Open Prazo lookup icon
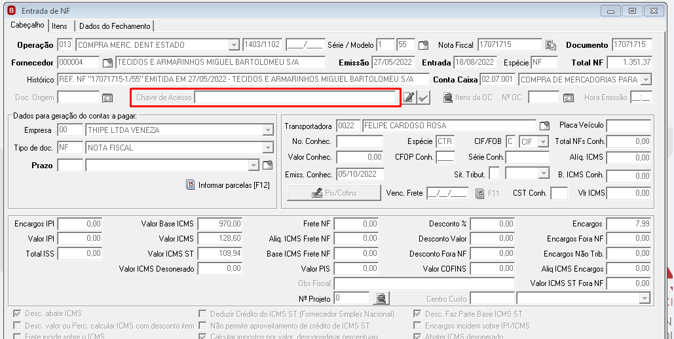674x339 pixels. [267, 166]
